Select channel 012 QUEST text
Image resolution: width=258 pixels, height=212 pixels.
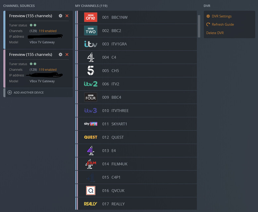coord(113,137)
